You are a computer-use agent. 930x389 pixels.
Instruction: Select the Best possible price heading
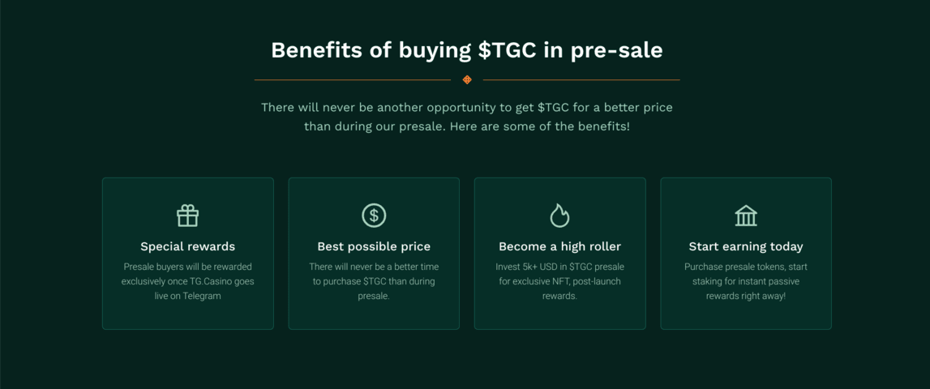pyautogui.click(x=374, y=246)
